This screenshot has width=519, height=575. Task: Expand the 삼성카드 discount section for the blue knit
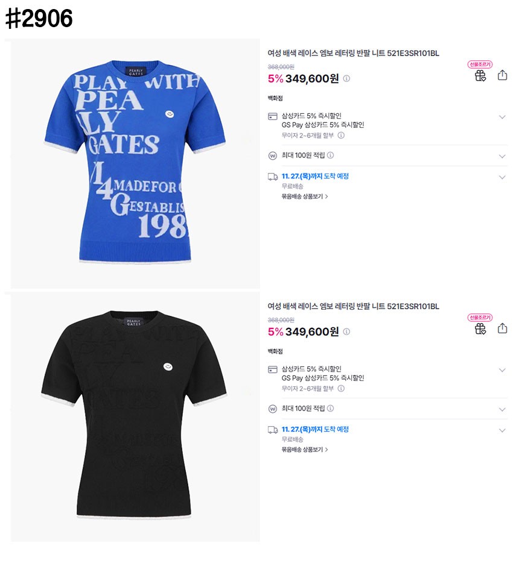pos(502,117)
